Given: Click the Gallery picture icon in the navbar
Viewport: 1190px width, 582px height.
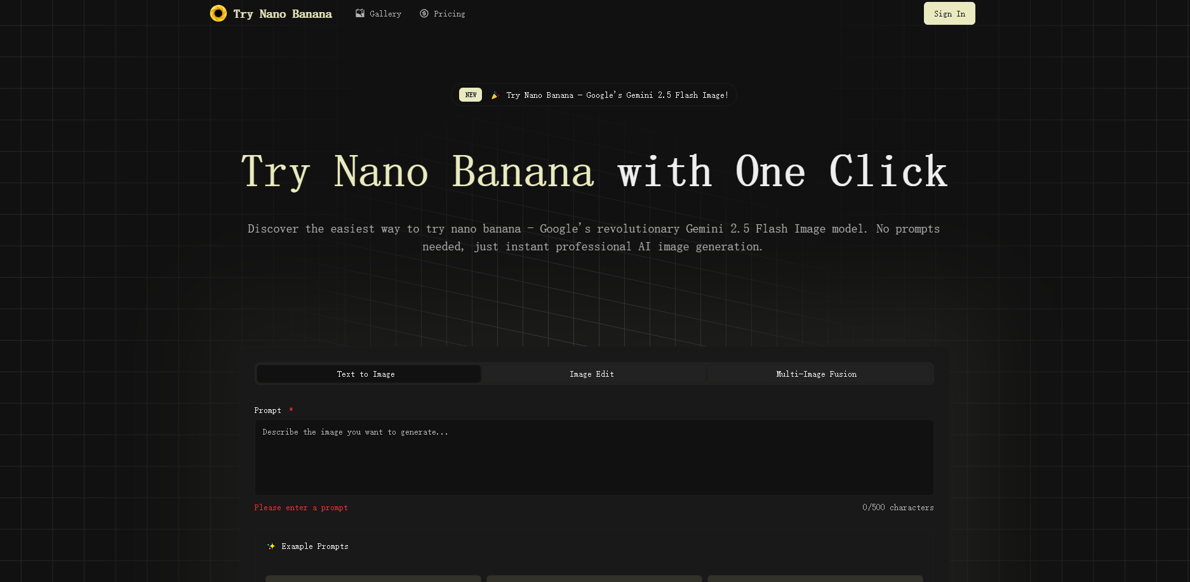Looking at the screenshot, I should click(359, 13).
